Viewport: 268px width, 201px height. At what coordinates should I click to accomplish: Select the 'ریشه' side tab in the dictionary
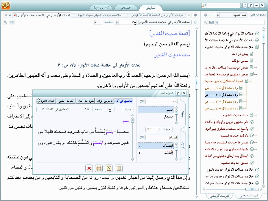[x=183, y=114]
